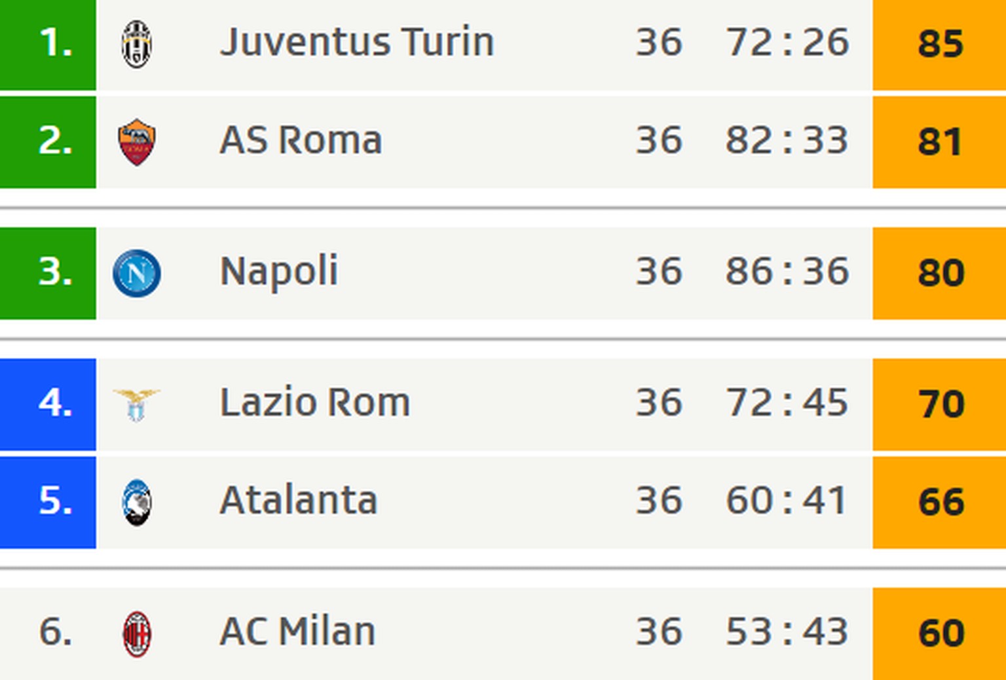Image resolution: width=1006 pixels, height=680 pixels.
Task: Open the AS Roma team link
Action: coord(301,141)
